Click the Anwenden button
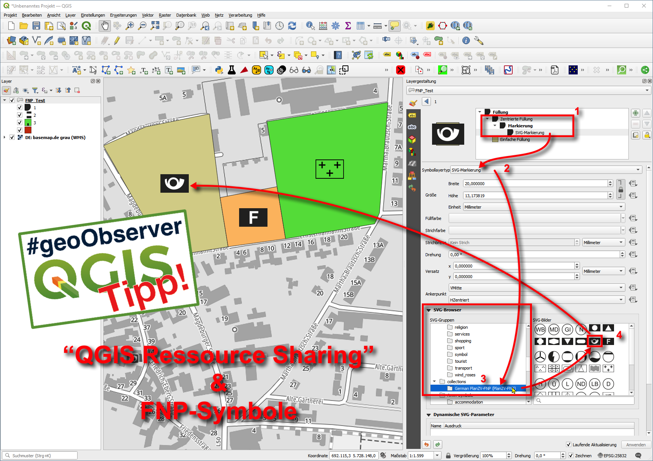This screenshot has width=653, height=461. tap(636, 445)
